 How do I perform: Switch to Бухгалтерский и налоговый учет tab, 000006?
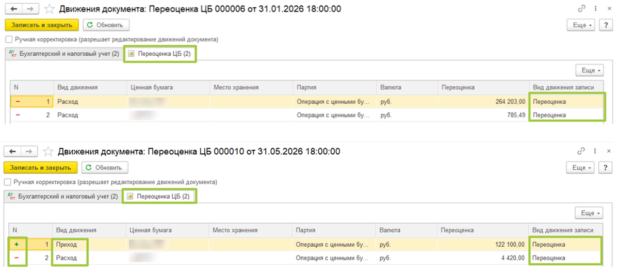pyautogui.click(x=64, y=53)
